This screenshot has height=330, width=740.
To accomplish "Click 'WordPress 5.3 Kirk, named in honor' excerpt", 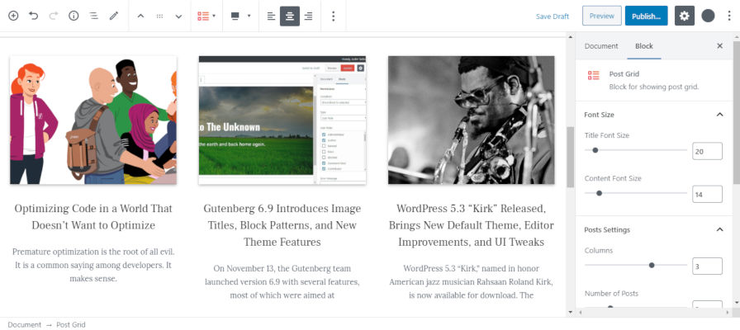I will click(471, 282).
